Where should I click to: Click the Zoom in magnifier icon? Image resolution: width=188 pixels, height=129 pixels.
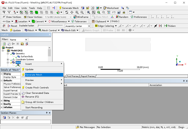(82, 12)
